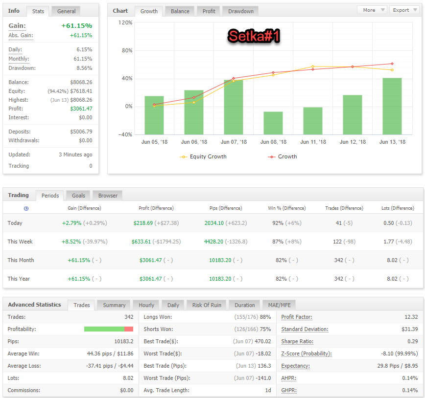Switch to the Browser tab

[x=108, y=196]
